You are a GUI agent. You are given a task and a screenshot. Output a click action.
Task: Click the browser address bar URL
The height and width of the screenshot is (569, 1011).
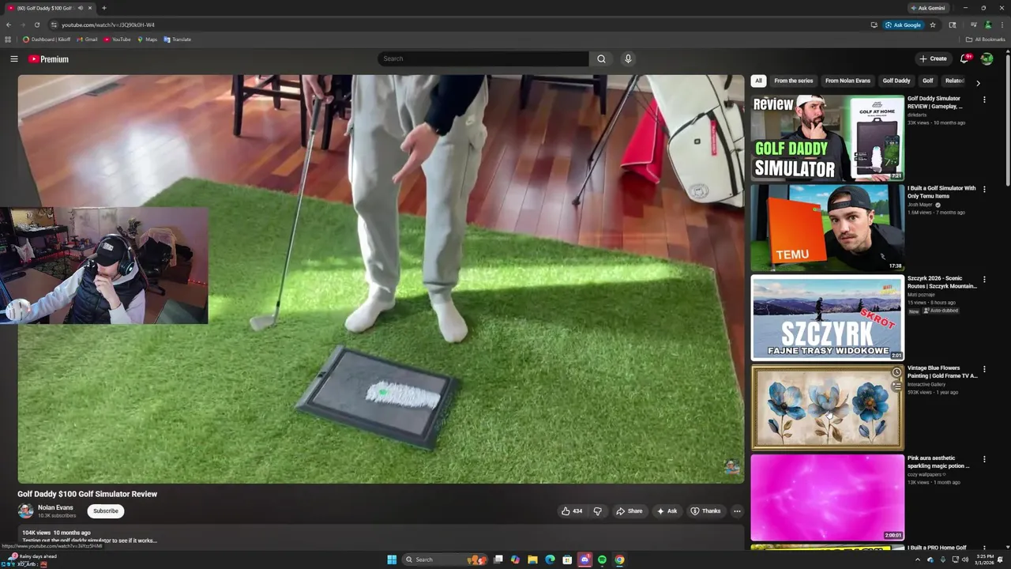[x=108, y=24]
